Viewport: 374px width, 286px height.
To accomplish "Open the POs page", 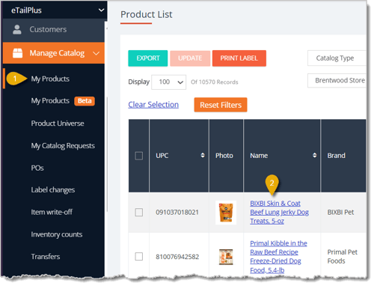I will [37, 168].
